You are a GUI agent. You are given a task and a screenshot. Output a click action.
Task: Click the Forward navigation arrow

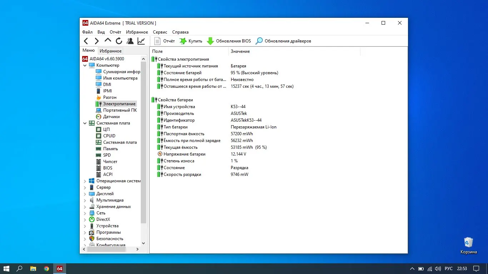(96, 41)
